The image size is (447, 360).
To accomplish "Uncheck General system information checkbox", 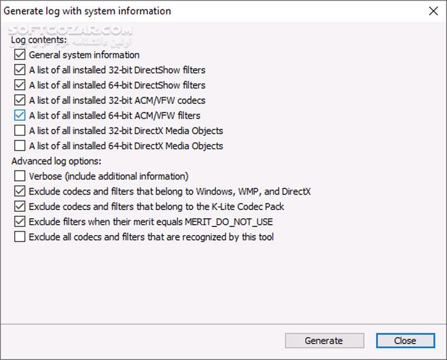I will 19,55.
